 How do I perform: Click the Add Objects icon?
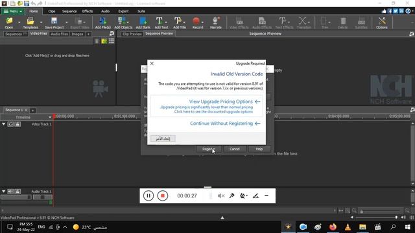click(x=123, y=21)
